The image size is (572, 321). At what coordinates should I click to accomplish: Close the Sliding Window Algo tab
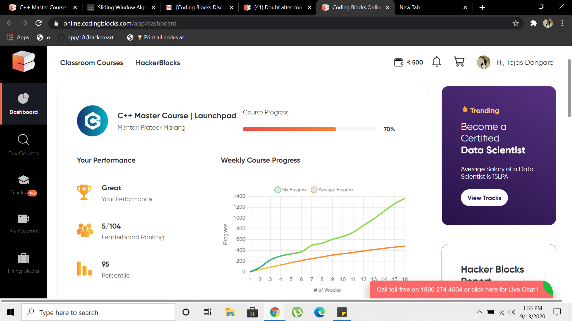click(x=153, y=7)
